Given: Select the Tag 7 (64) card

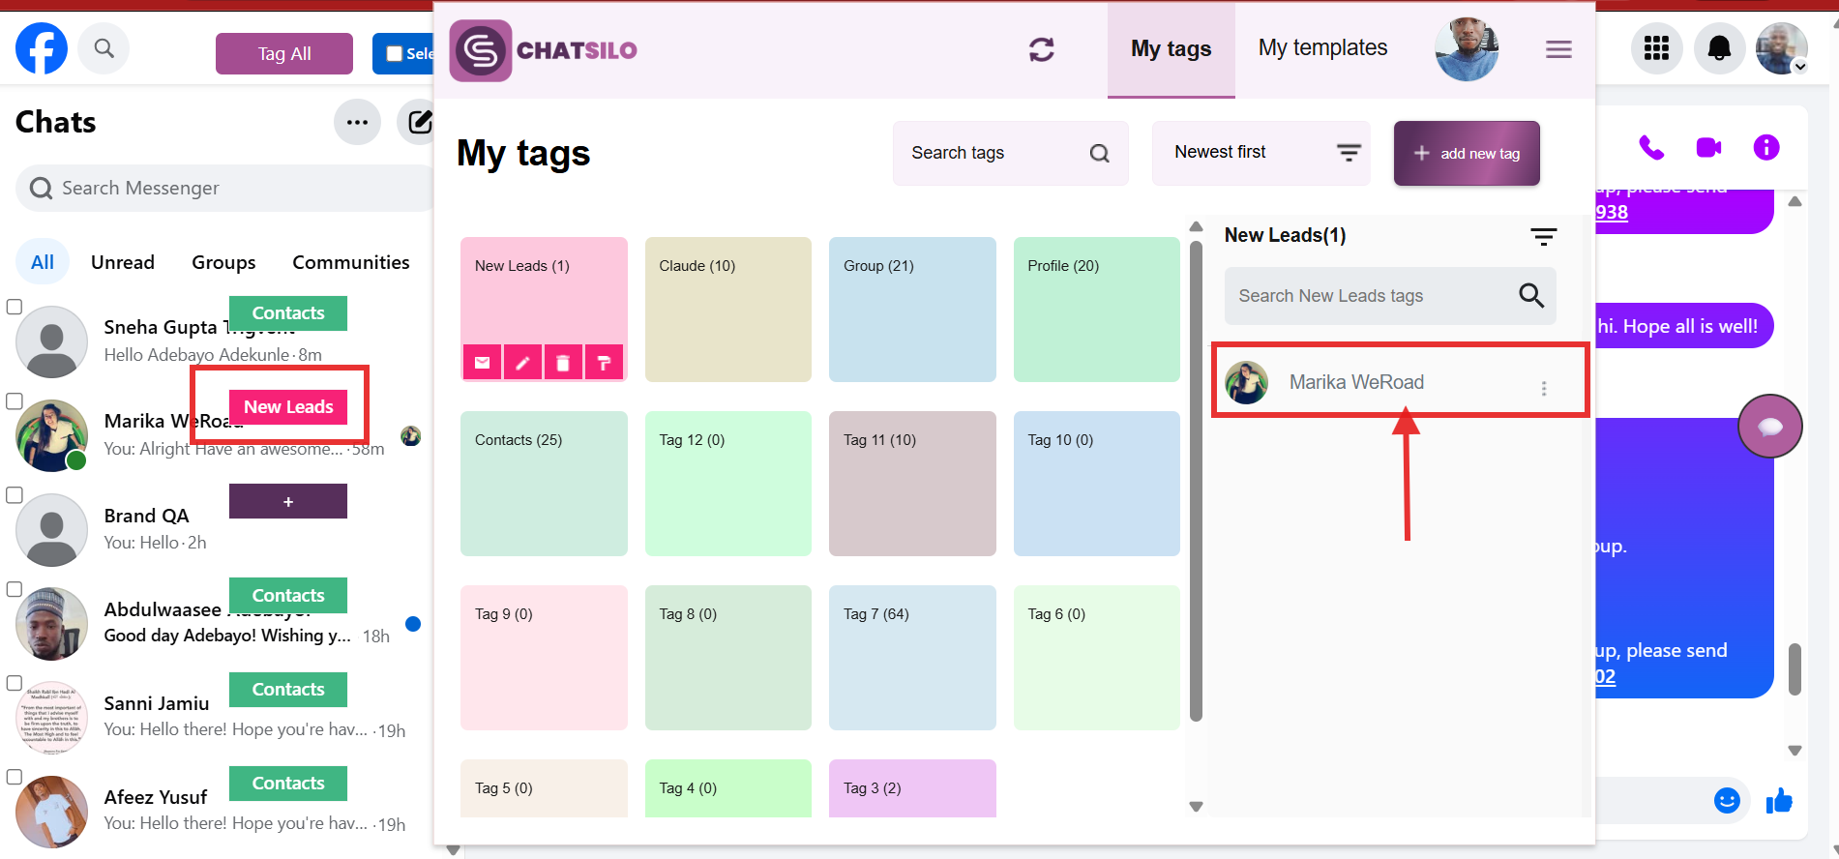Looking at the screenshot, I should click(x=912, y=658).
